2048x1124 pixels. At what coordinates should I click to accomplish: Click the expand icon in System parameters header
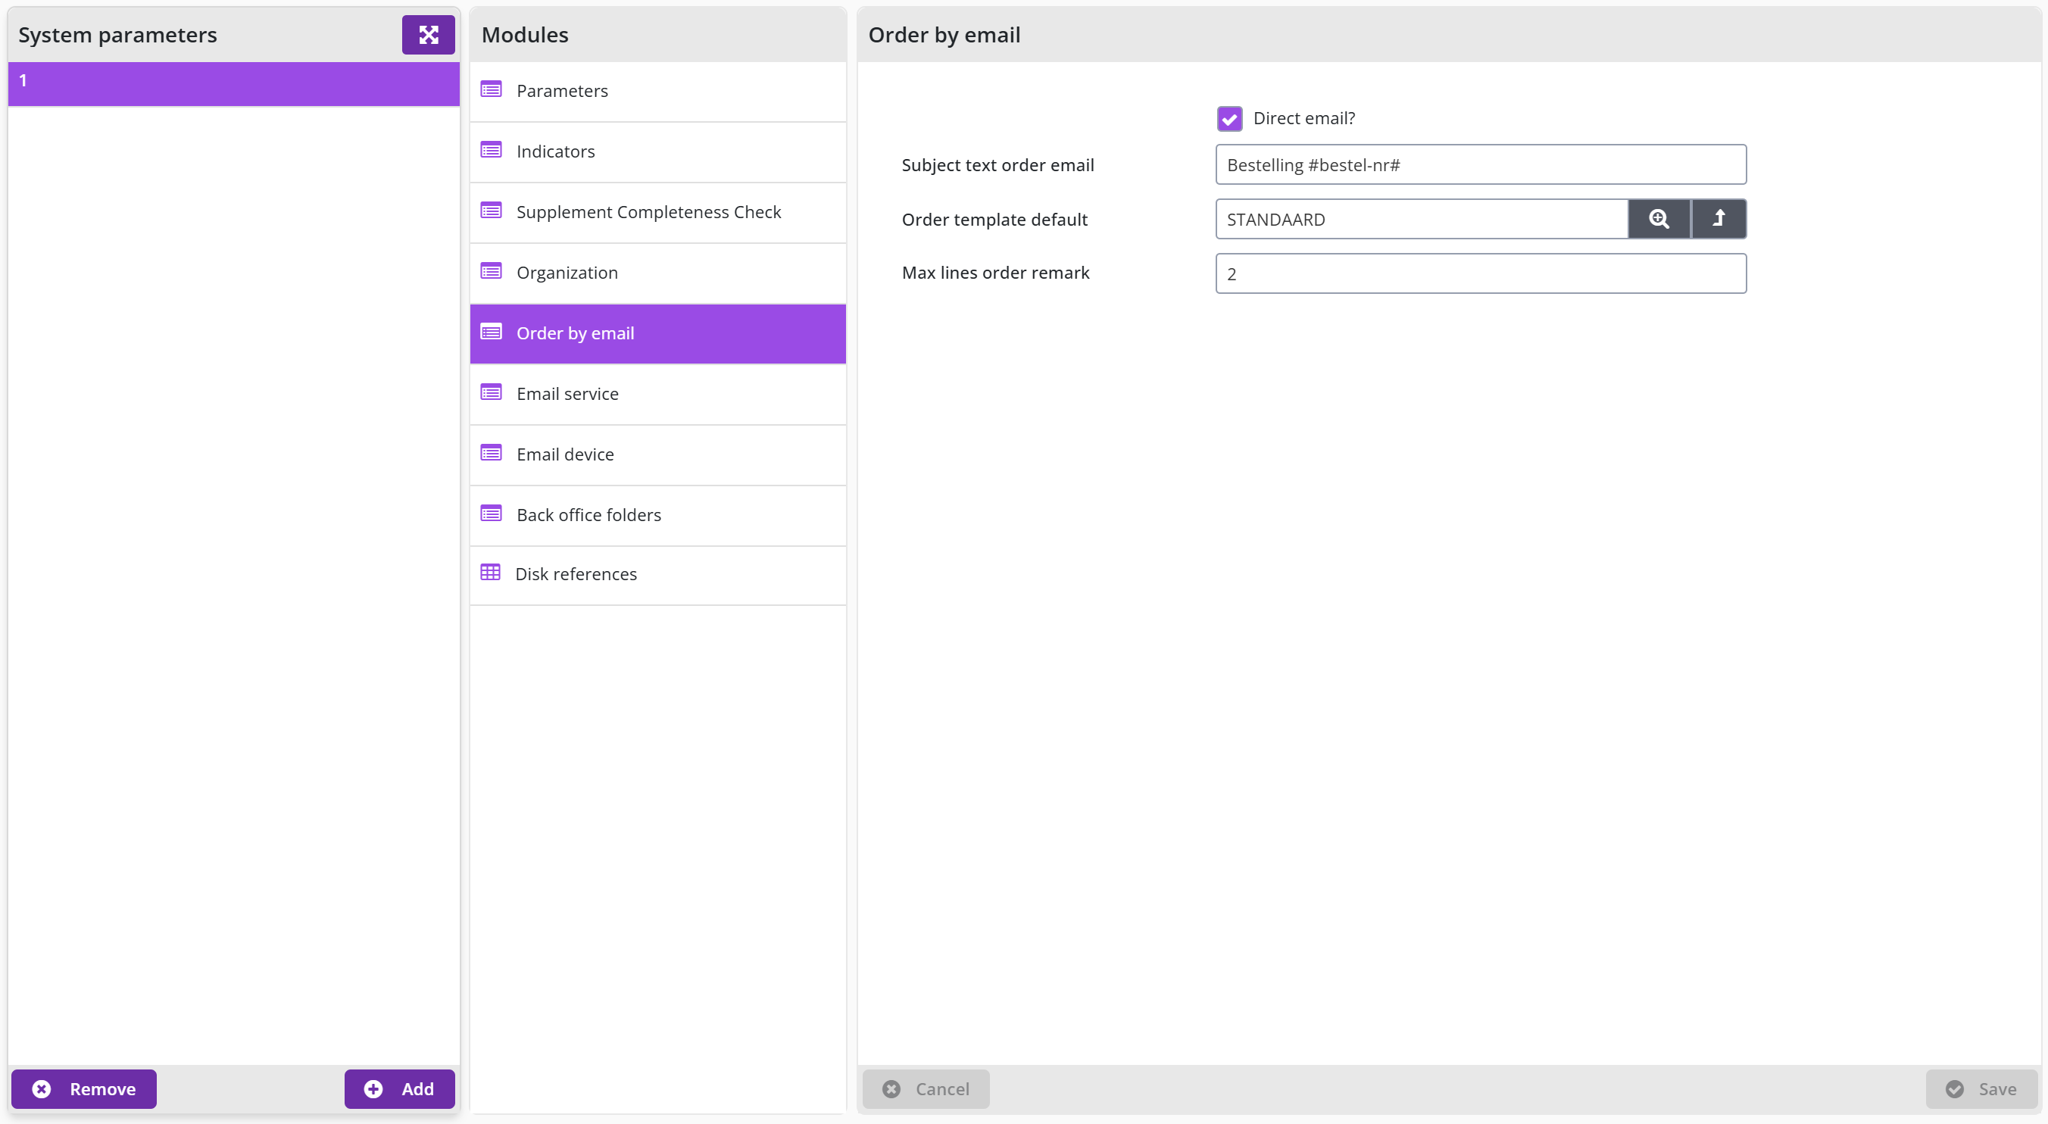428,35
